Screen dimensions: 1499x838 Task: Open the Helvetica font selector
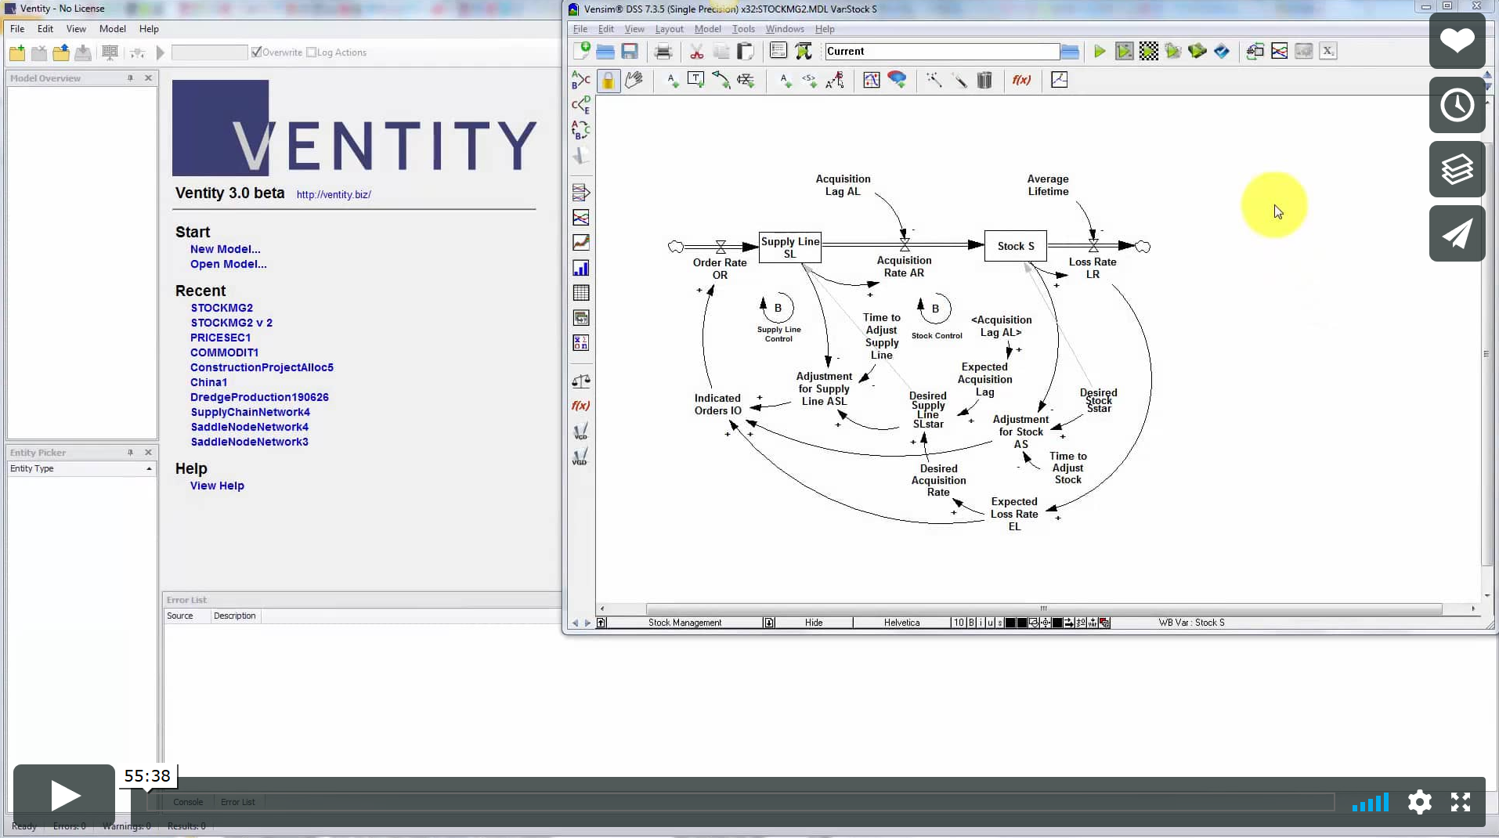pos(901,623)
